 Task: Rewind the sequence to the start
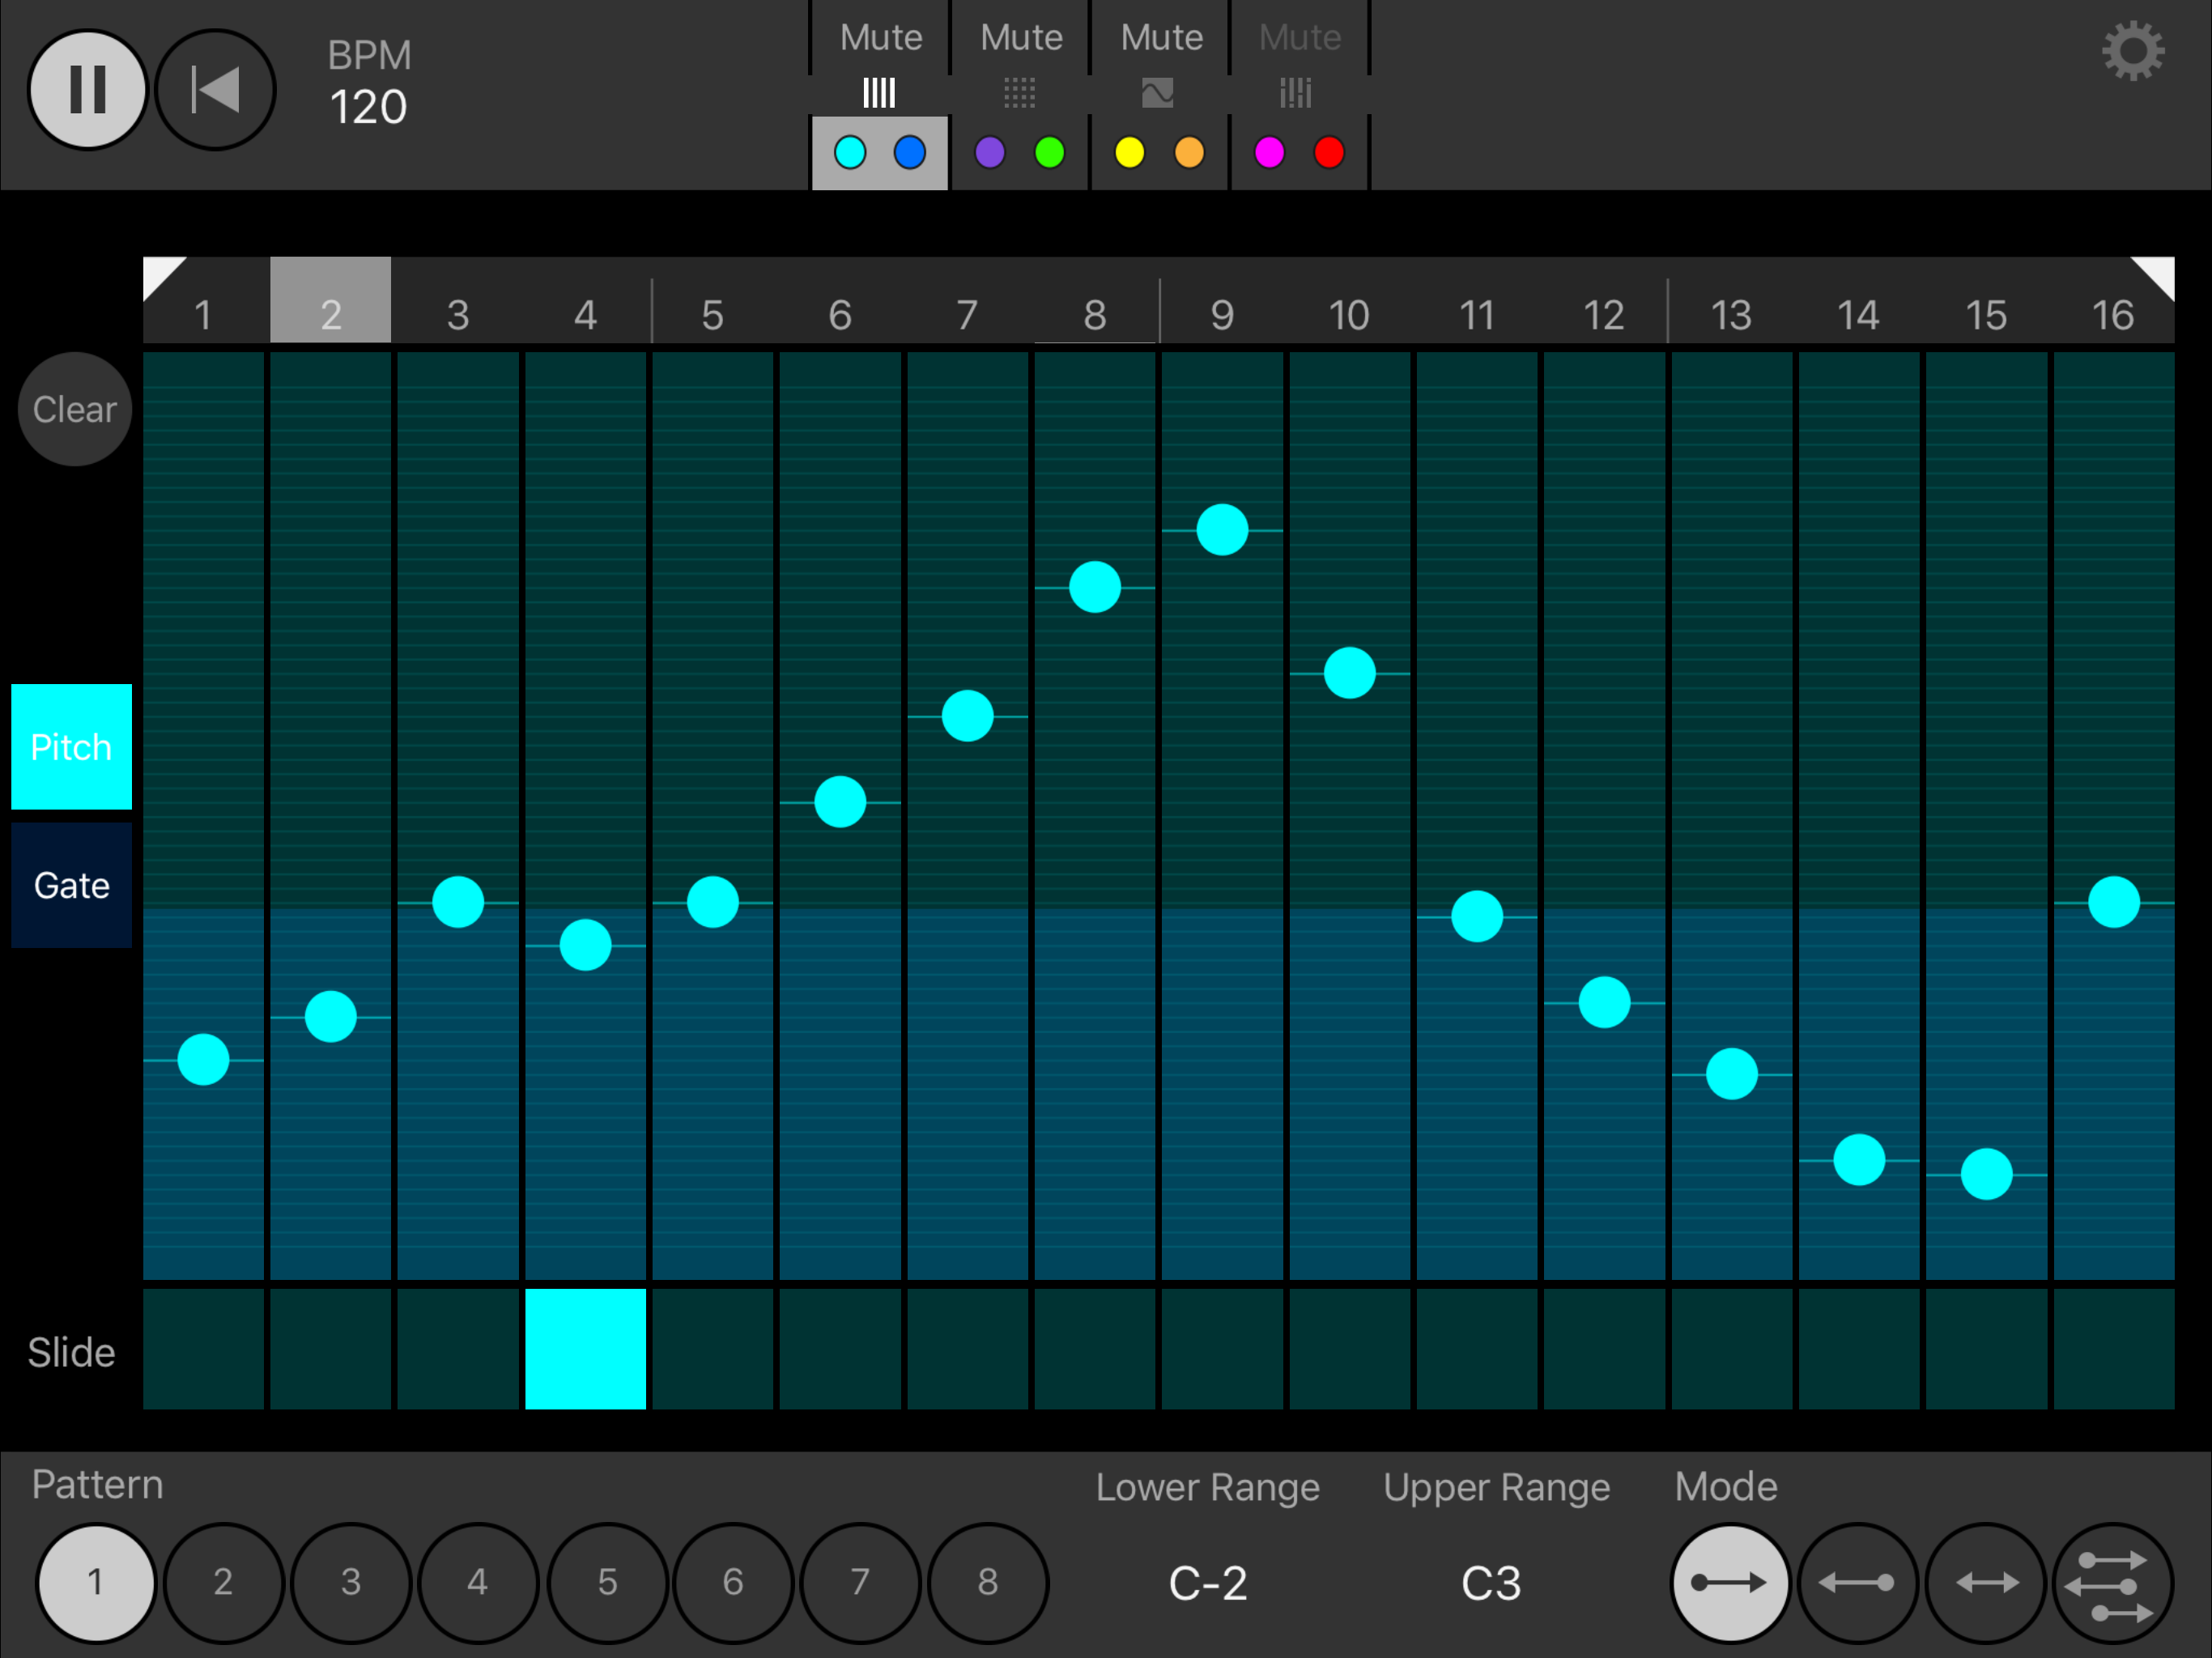(215, 90)
